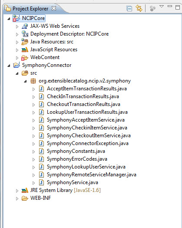This screenshot has height=228, width=182.
Task: Select CheckoutTransactionReults.java file
Action: click(x=83, y=104)
